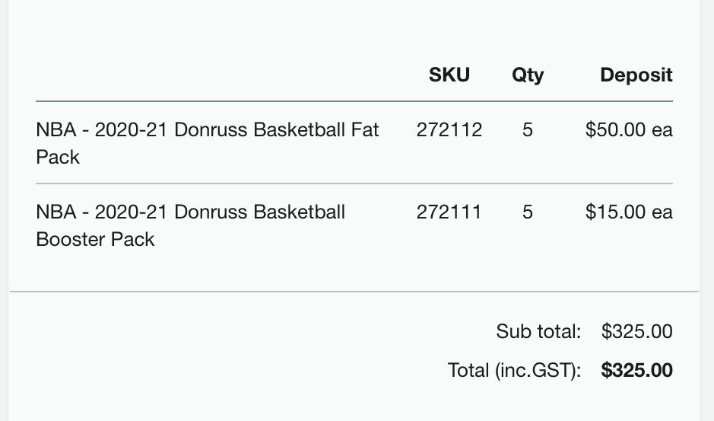Click the divider between the two product rows
Image resolution: width=714 pixels, height=421 pixels.
click(354, 183)
